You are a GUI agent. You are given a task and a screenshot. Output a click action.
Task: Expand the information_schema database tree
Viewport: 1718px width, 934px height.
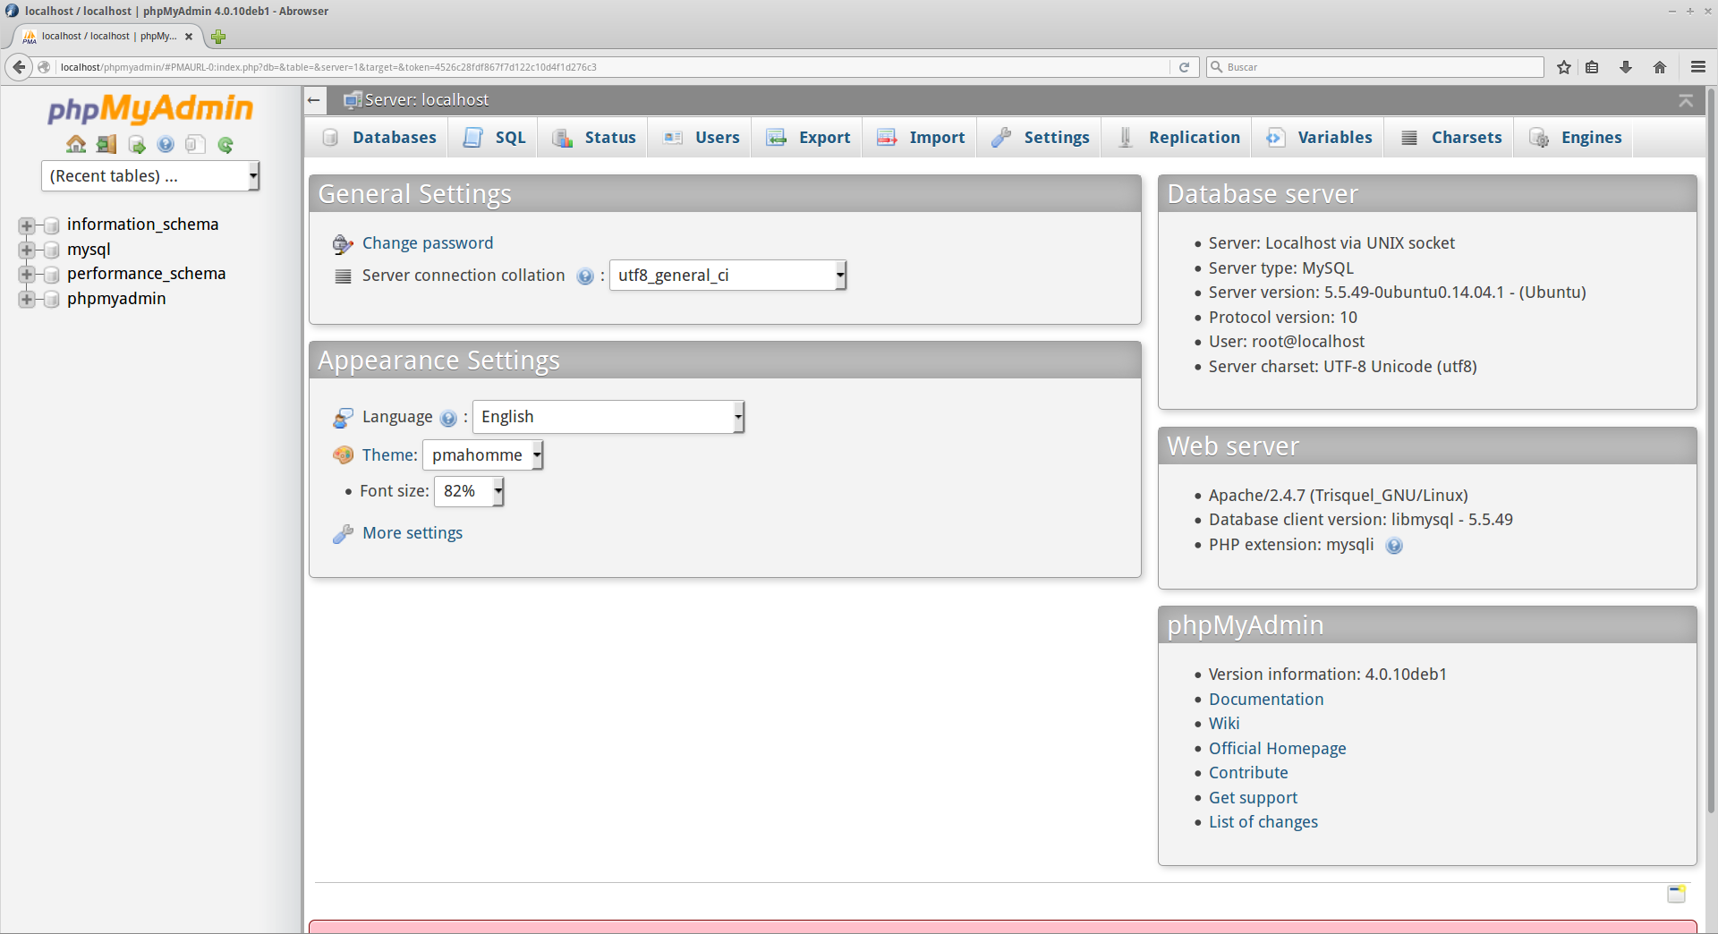click(27, 225)
